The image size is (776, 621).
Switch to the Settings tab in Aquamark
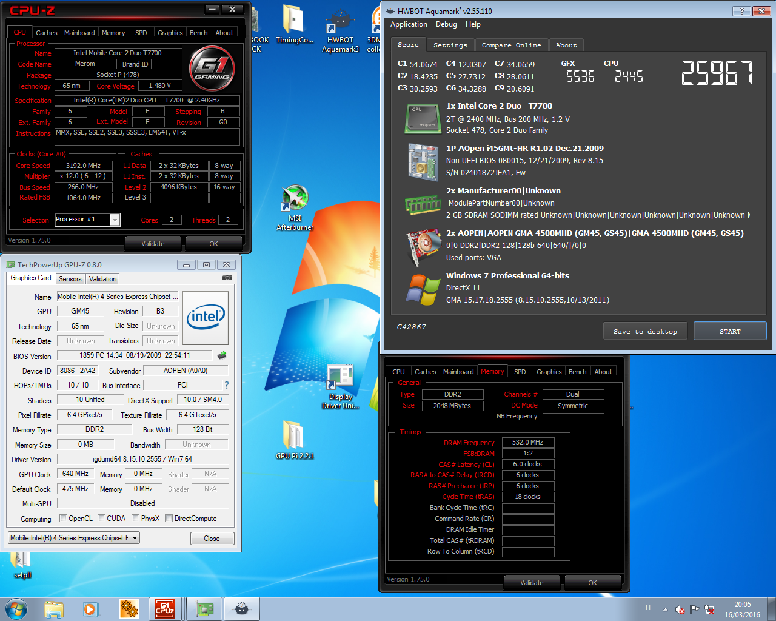click(450, 45)
